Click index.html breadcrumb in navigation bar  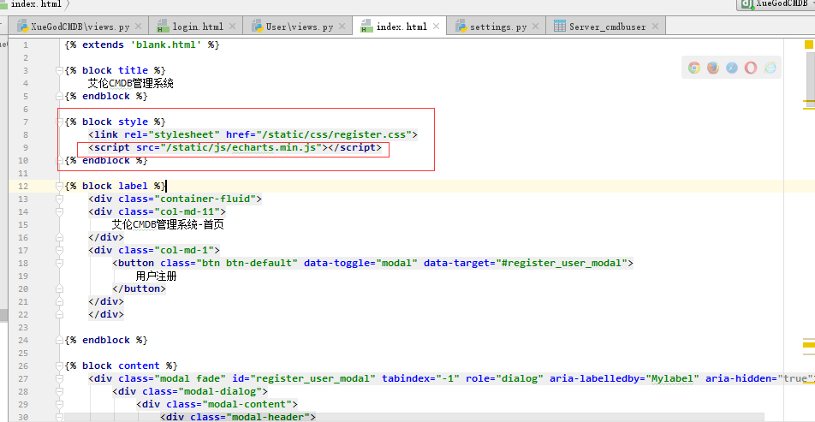[x=36, y=4]
